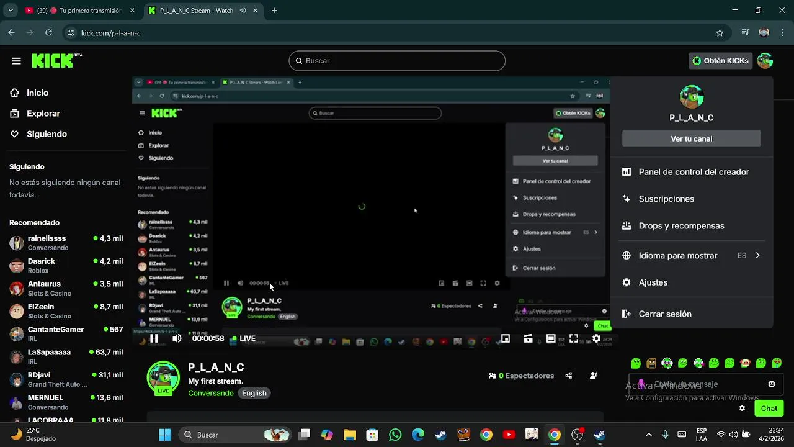Open the weather widget showing 25°C
This screenshot has height=447, width=794.
(x=34, y=435)
